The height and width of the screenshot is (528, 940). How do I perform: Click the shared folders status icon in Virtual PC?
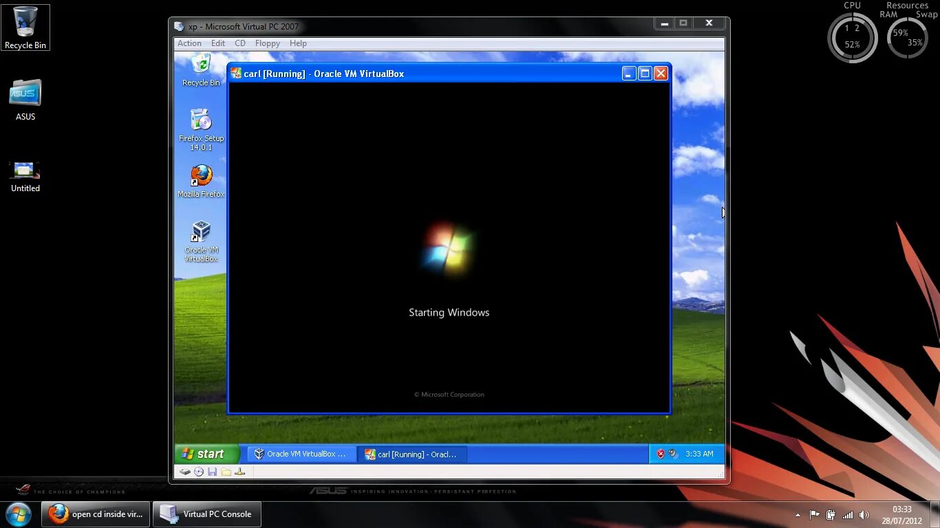[226, 472]
